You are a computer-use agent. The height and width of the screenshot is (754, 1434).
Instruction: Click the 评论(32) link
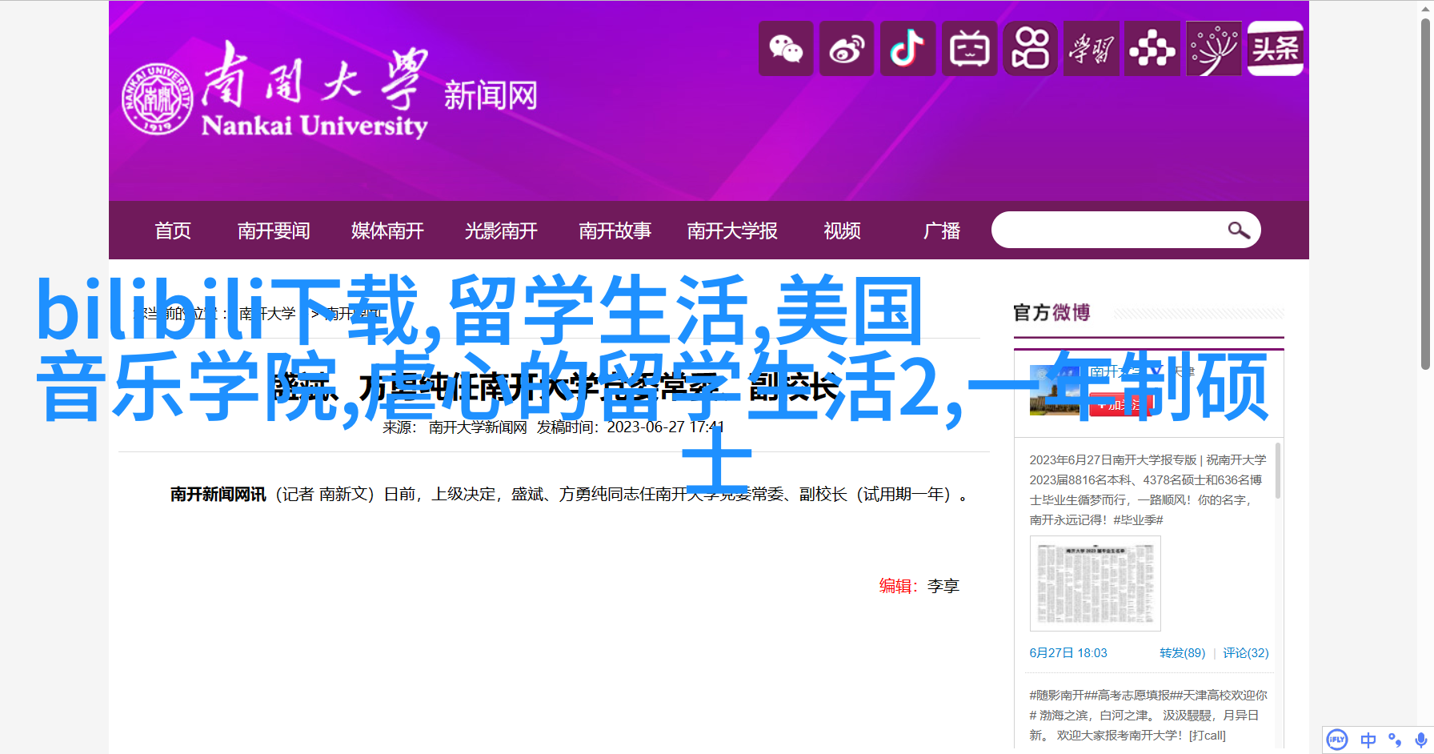pyautogui.click(x=1246, y=653)
